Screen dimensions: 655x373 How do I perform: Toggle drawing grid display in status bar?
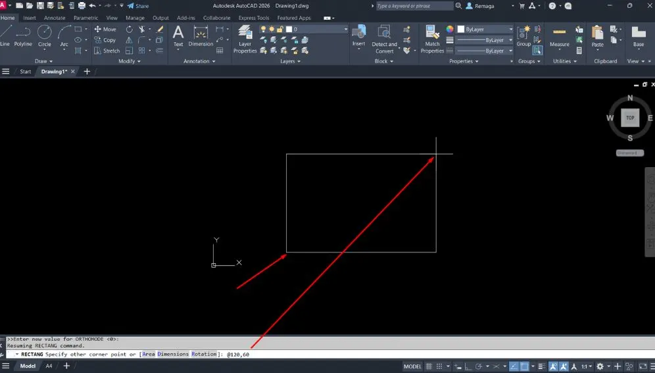pos(429,366)
